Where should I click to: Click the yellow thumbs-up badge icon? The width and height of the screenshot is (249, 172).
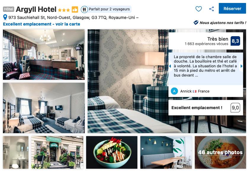[75, 9]
